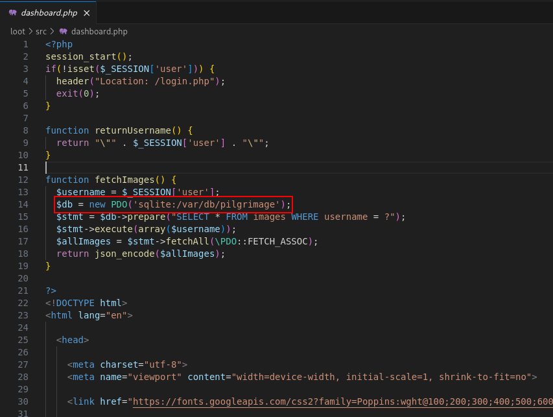Select the dashboard.php editor tab

click(x=49, y=13)
